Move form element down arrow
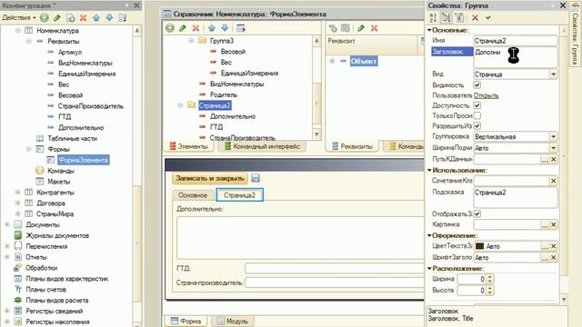The width and height of the screenshot is (582, 327). (225, 28)
